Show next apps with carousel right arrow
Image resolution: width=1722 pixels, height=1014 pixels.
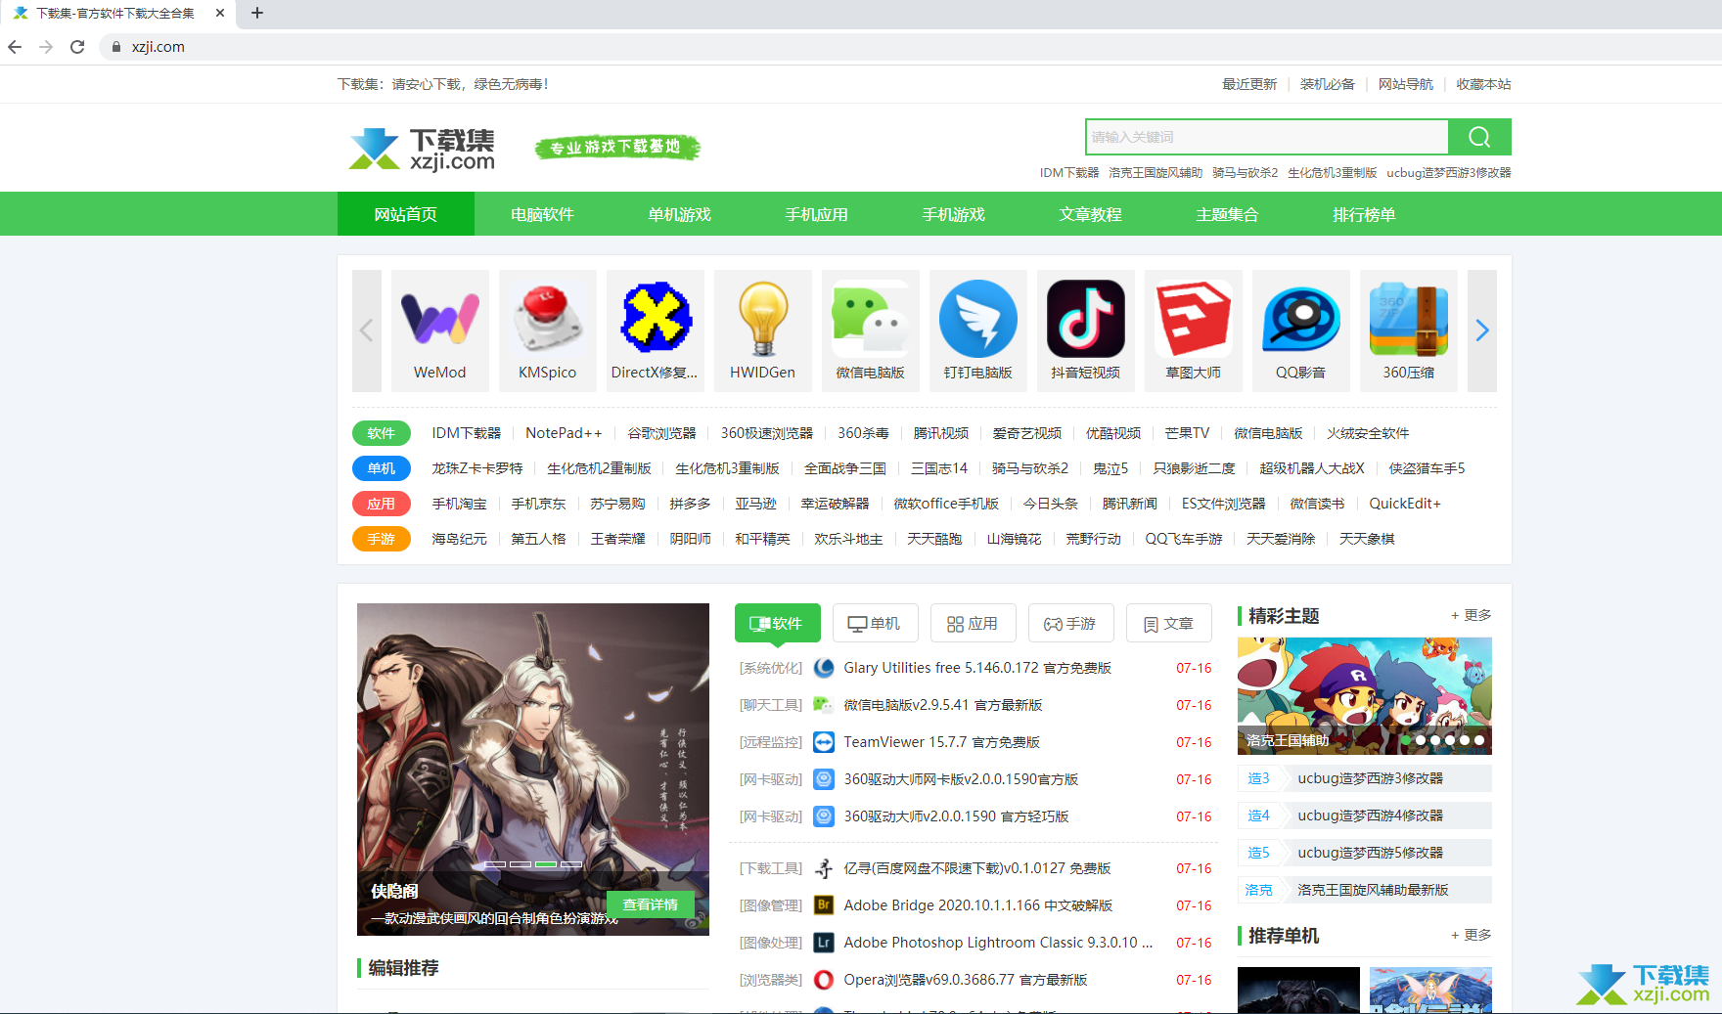(1482, 331)
